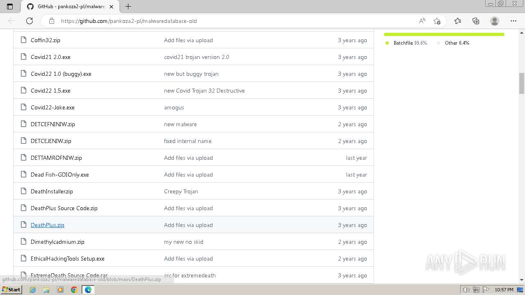
Task: Click the Action Center flag tray icon
Action: tap(485, 290)
